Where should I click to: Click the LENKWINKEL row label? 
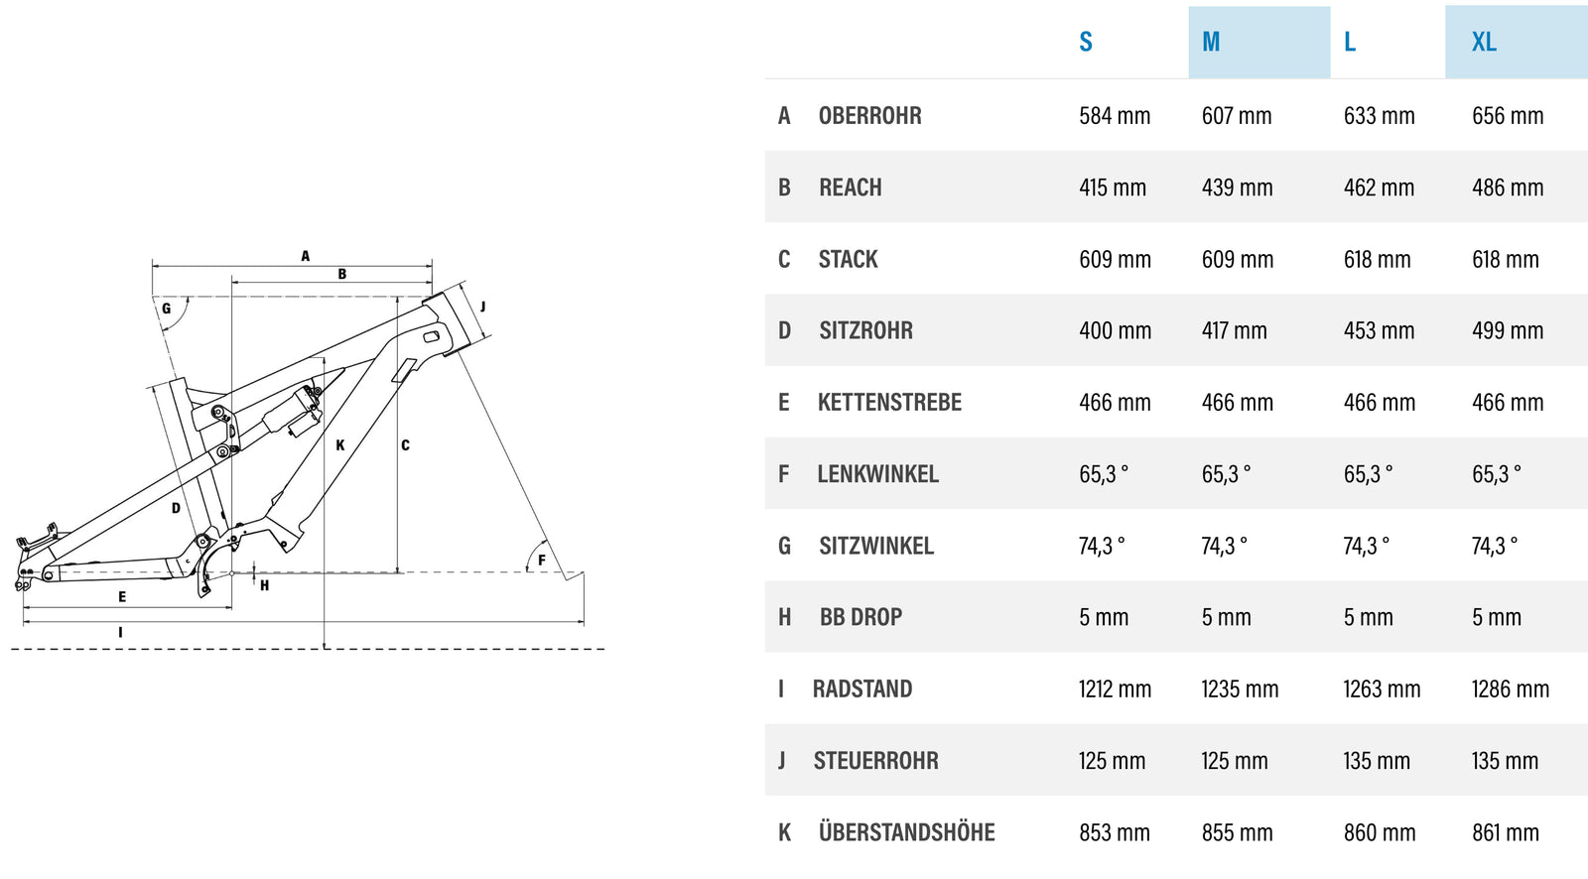[x=877, y=474]
